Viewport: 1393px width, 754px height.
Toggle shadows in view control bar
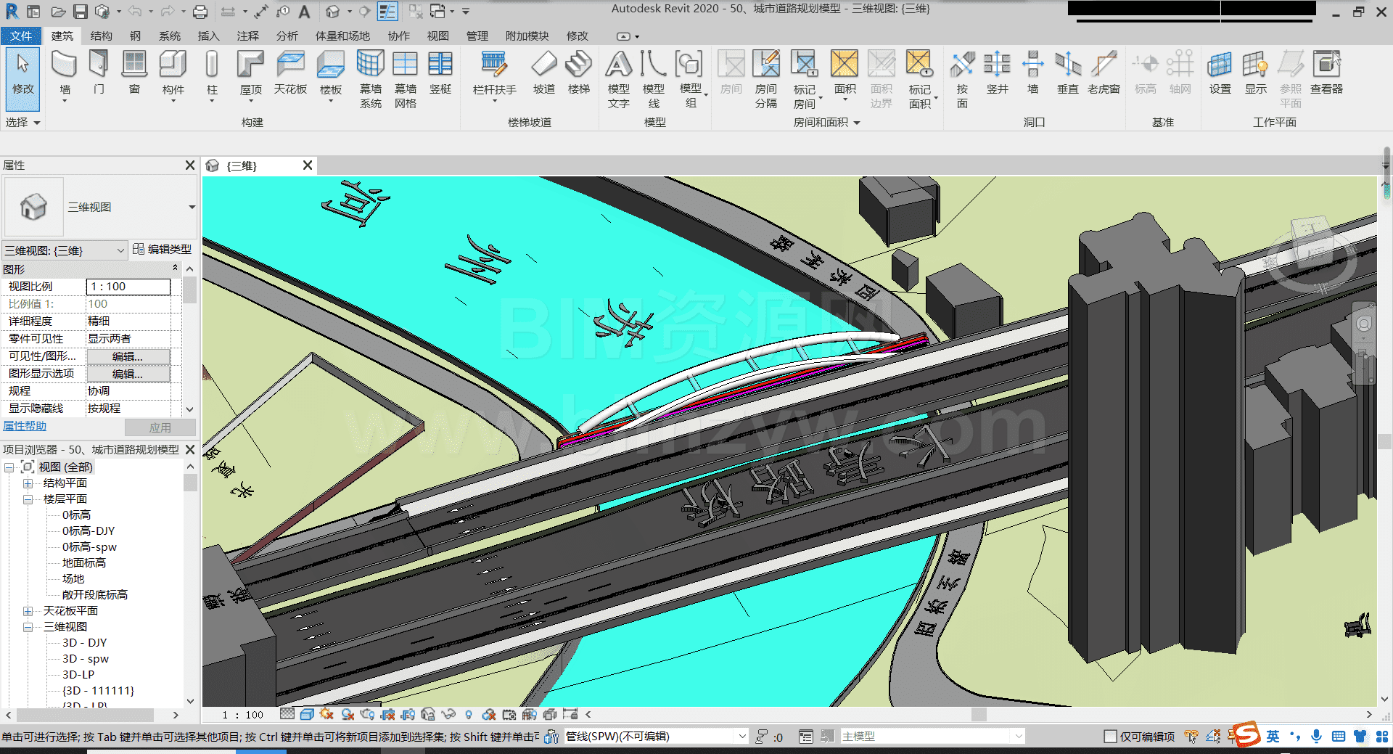pos(347,715)
